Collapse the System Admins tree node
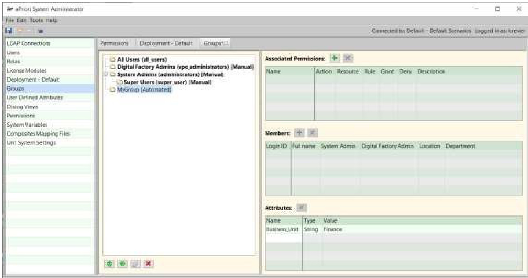This screenshot has height=278, width=528. coord(106,74)
